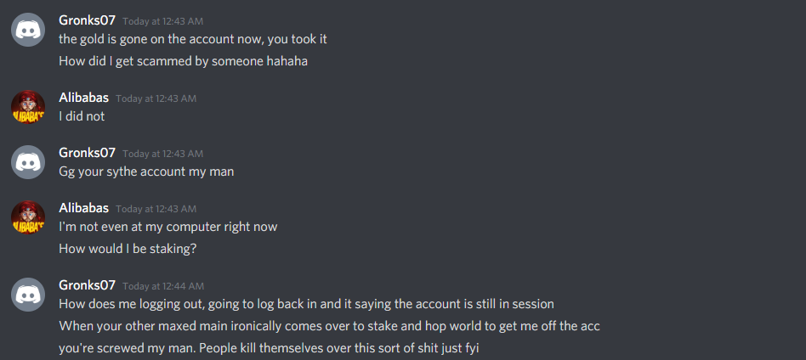Open Gronks07's avatar beside "the gold is gone" message

(x=28, y=30)
